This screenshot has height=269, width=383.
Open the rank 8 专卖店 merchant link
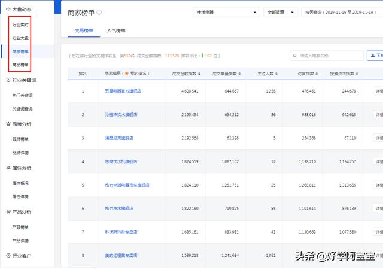coord(121,255)
